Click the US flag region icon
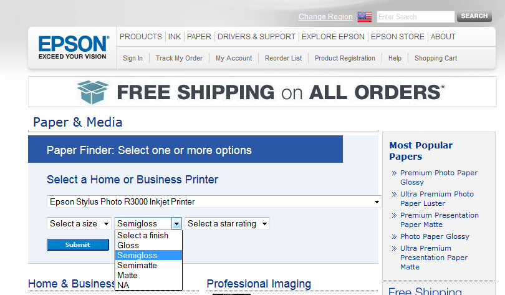Screen dimensions: 505x295 pos(365,17)
